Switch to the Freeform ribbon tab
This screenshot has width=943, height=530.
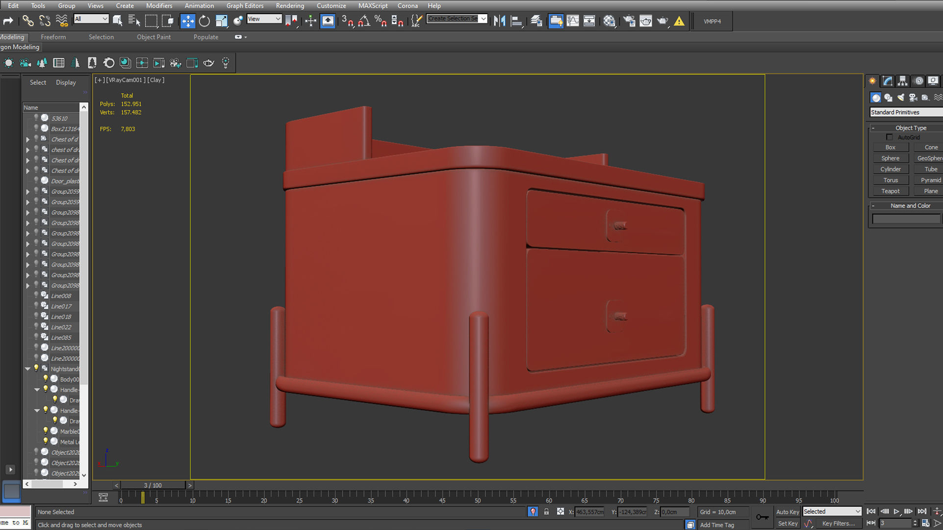point(53,37)
